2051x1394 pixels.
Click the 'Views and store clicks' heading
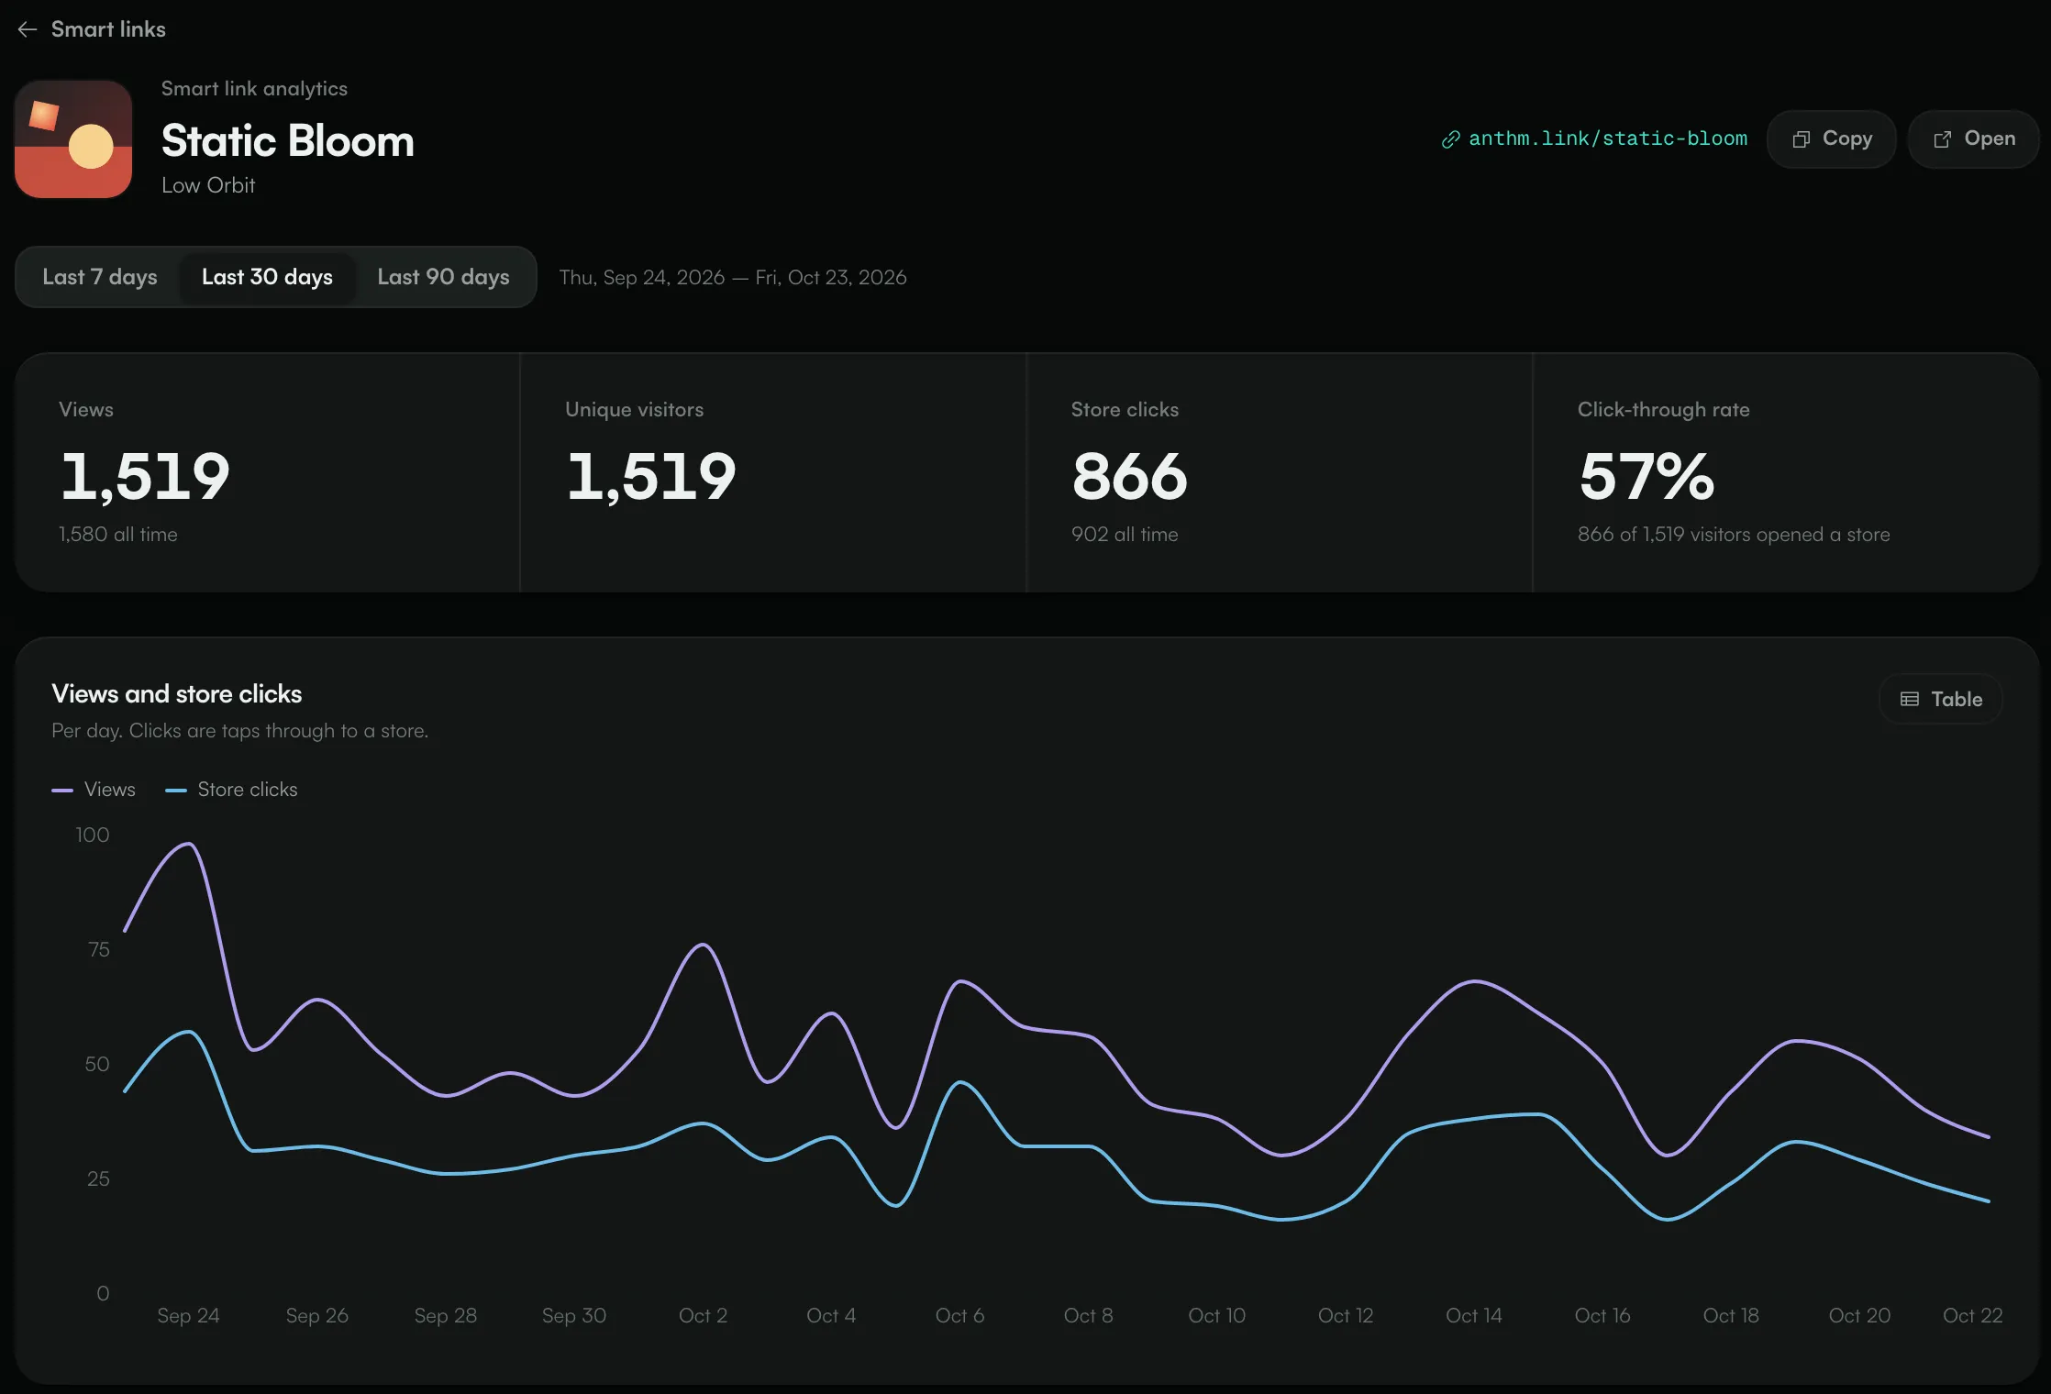(177, 694)
